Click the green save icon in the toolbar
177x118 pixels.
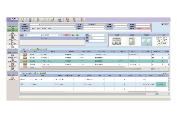(x=23, y=19)
